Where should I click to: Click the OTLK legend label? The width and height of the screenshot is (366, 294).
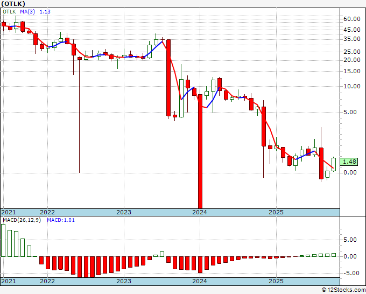tap(9, 12)
